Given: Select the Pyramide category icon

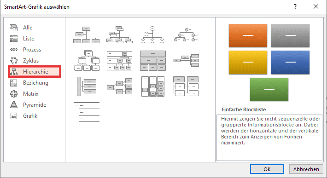Looking at the screenshot, I should coord(14,105).
